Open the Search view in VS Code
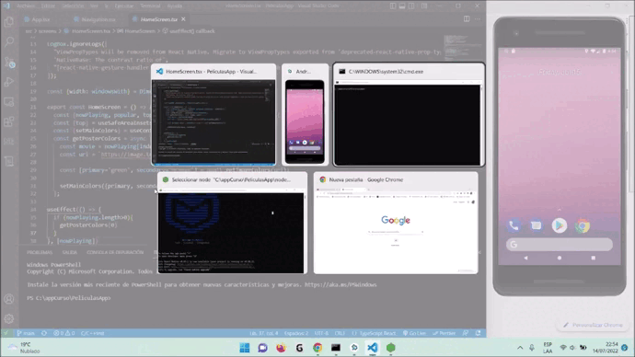 pyautogui.click(x=9, y=41)
